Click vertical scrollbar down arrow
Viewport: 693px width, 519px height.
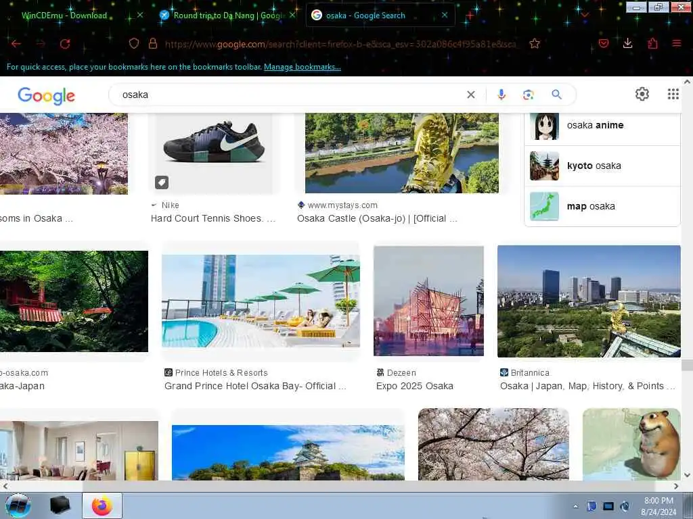click(x=687, y=475)
